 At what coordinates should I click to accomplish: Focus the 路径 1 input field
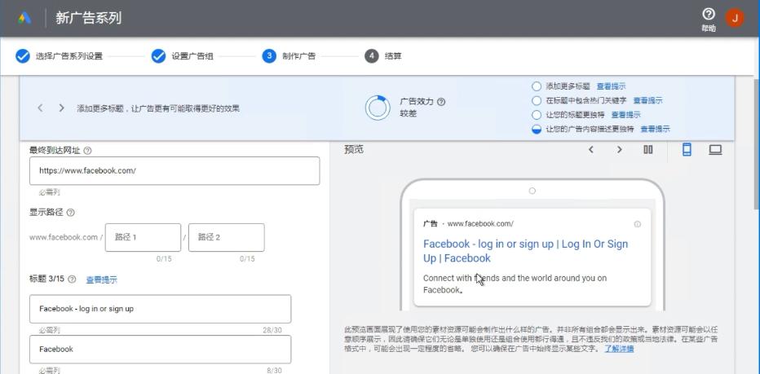tap(143, 237)
